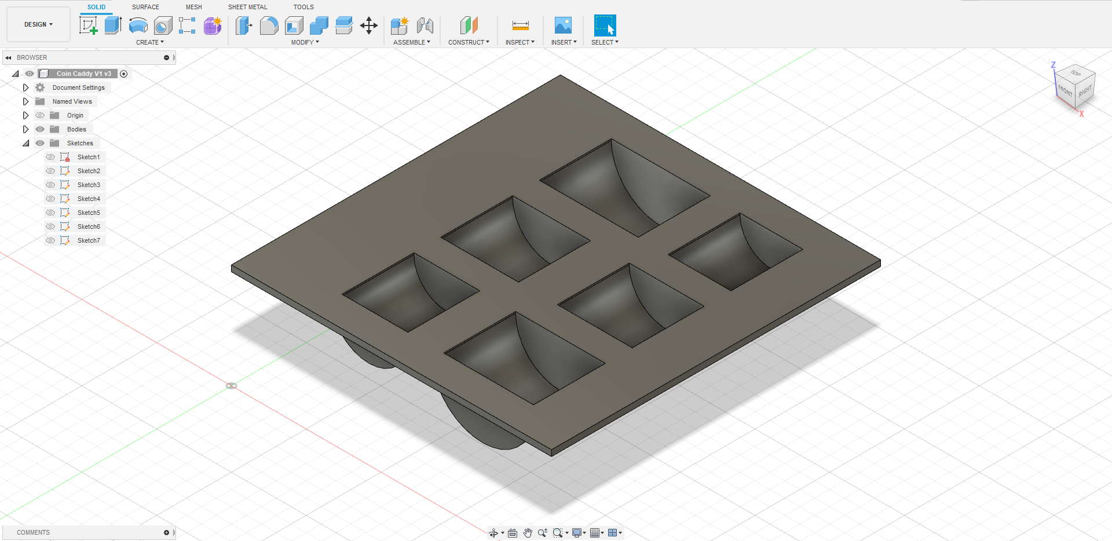Show Sketch5 with its eye icon
1112x541 pixels.
[50, 213]
